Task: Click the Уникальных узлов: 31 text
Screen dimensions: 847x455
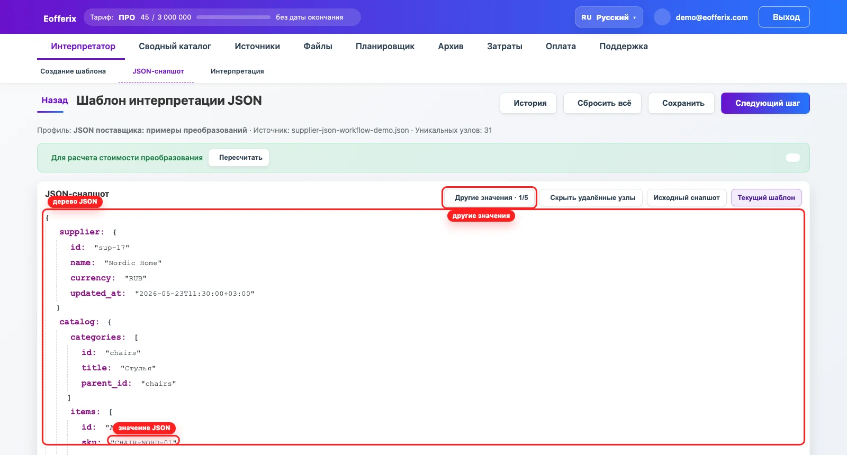Action: (x=454, y=130)
